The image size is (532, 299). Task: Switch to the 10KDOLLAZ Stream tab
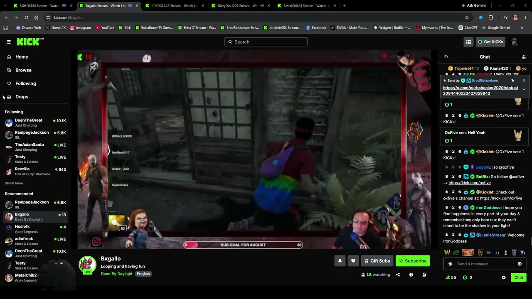174,6
